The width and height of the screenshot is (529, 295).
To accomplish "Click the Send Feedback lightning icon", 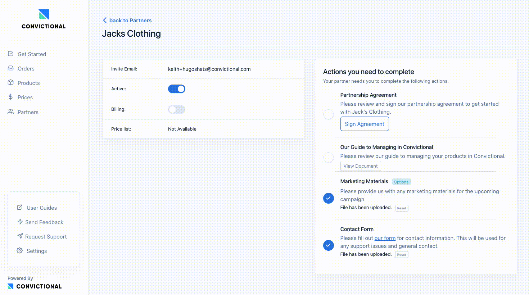I will (20, 222).
